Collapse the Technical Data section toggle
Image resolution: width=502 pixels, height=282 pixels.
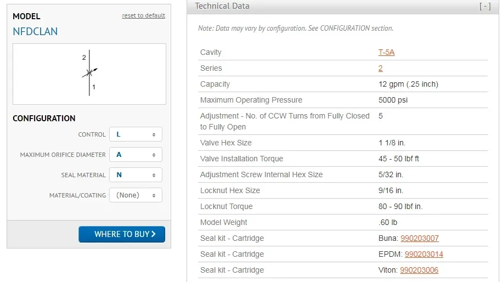[x=484, y=7]
